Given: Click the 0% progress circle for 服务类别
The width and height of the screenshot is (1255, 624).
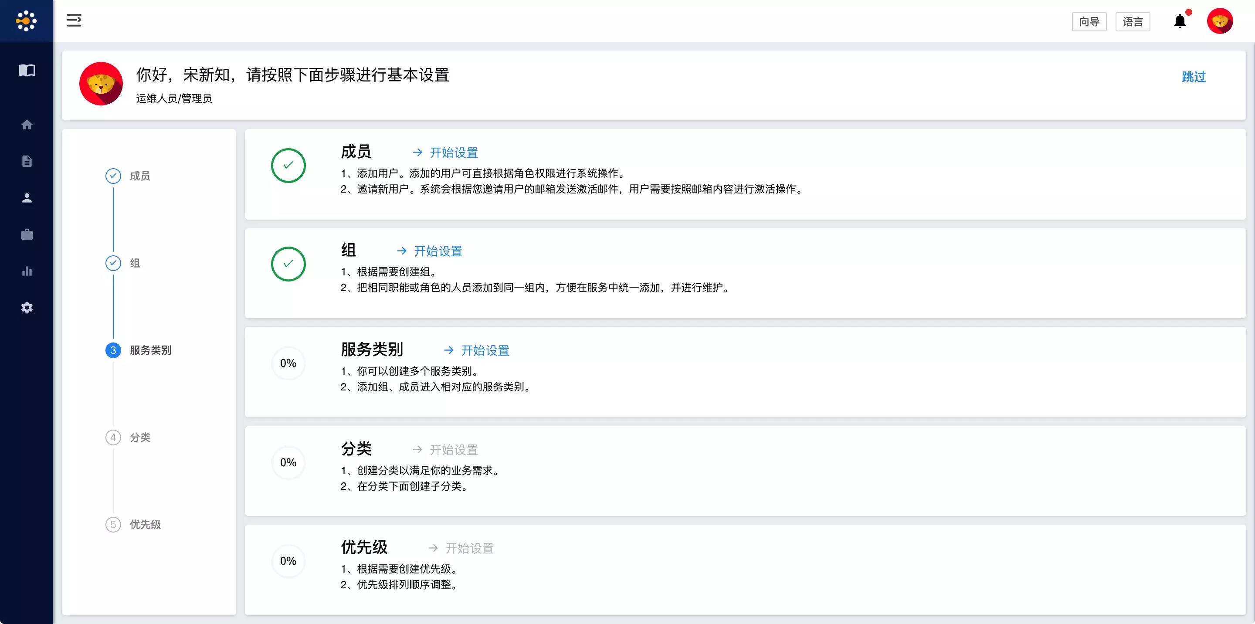Looking at the screenshot, I should (x=288, y=363).
